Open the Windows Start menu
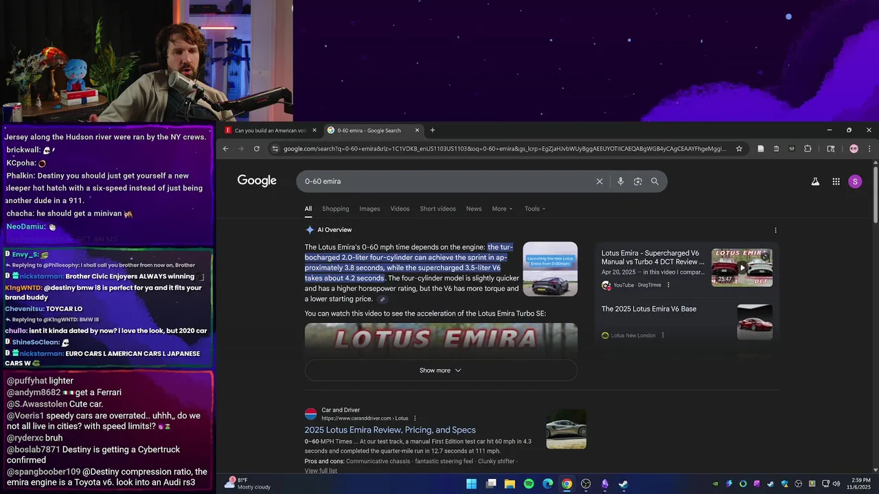Screen dimensions: 879x494 click(x=471, y=484)
